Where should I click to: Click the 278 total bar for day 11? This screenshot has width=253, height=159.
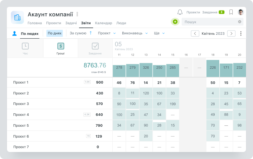[119, 71]
